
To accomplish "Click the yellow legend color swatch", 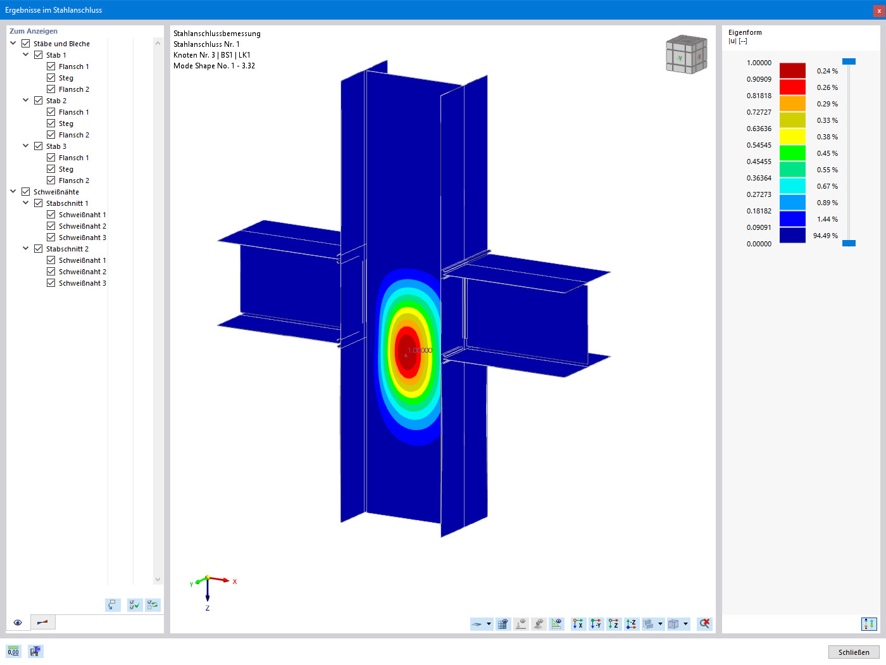I will pyautogui.click(x=792, y=136).
